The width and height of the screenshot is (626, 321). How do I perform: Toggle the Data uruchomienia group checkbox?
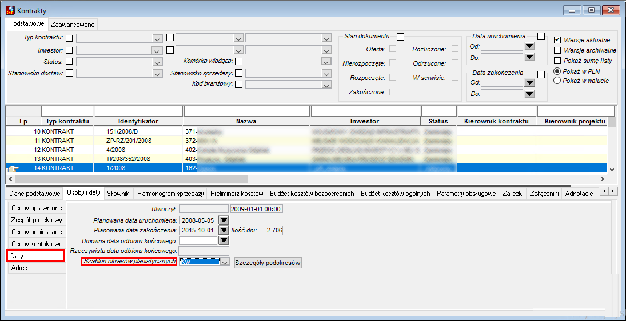(x=541, y=37)
